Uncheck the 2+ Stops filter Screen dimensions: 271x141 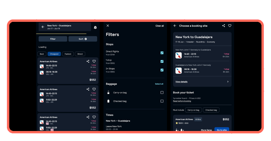pos(162,70)
